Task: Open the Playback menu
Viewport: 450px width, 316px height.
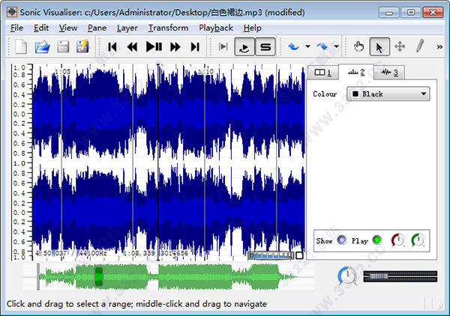Action: tap(216, 28)
